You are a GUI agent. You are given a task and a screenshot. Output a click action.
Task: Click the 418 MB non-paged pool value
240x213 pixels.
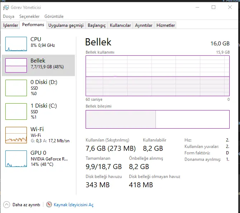click(141, 185)
